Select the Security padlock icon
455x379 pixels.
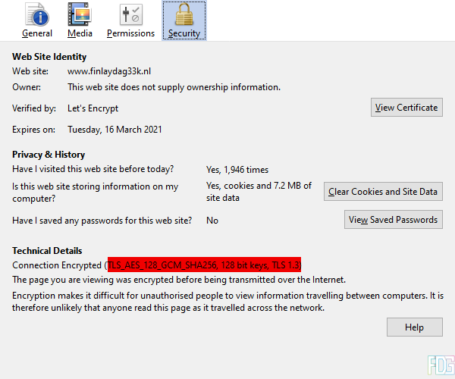[184, 15]
